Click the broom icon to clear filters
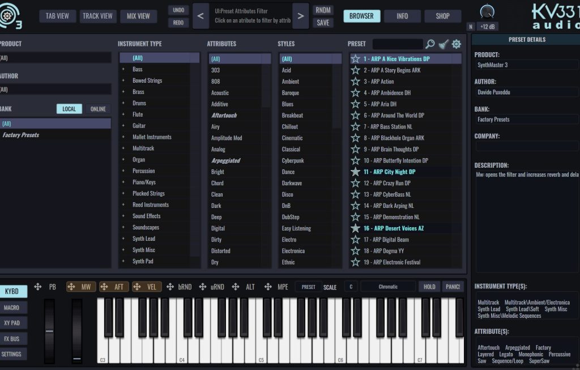 [x=443, y=44]
